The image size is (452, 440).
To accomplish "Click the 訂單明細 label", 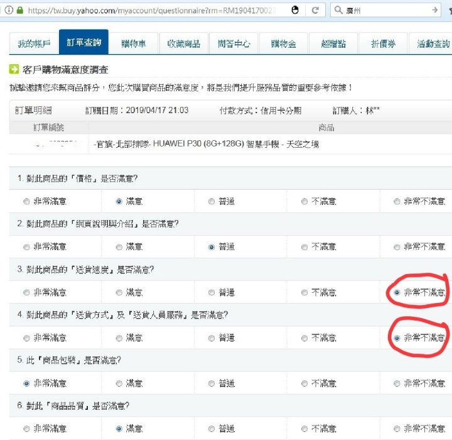I will coord(33,110).
